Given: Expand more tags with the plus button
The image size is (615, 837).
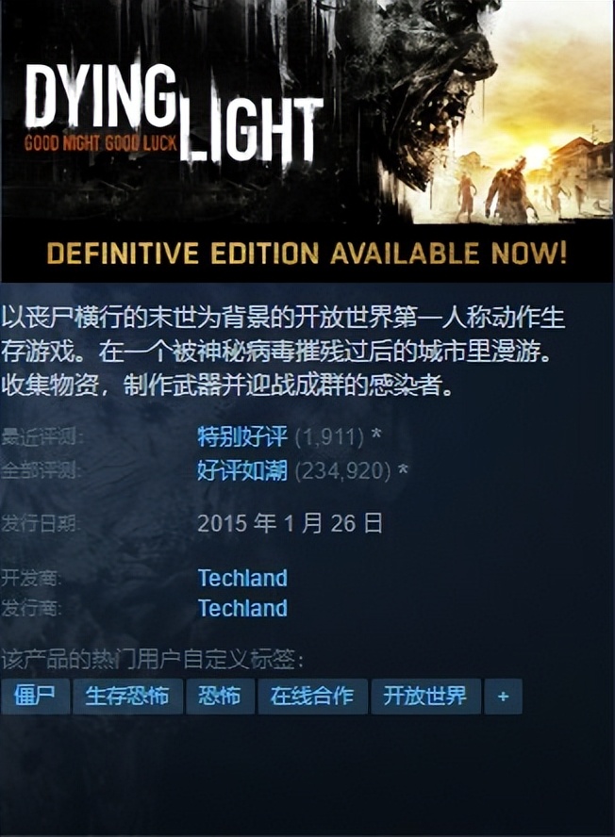Looking at the screenshot, I should (x=503, y=696).
